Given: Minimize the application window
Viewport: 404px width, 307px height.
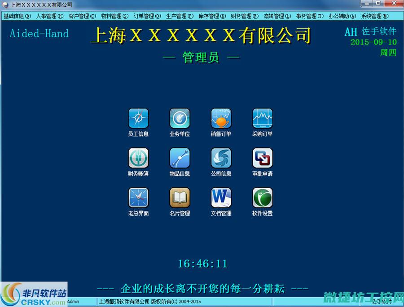Looking at the screenshot, I should tap(367, 3).
